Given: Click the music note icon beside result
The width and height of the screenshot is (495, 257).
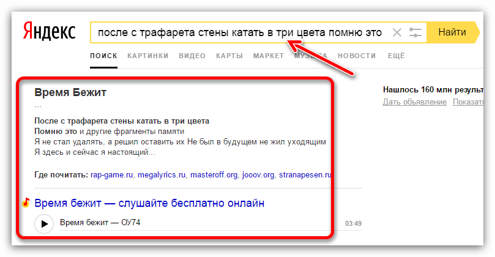Looking at the screenshot, I should coord(26,203).
